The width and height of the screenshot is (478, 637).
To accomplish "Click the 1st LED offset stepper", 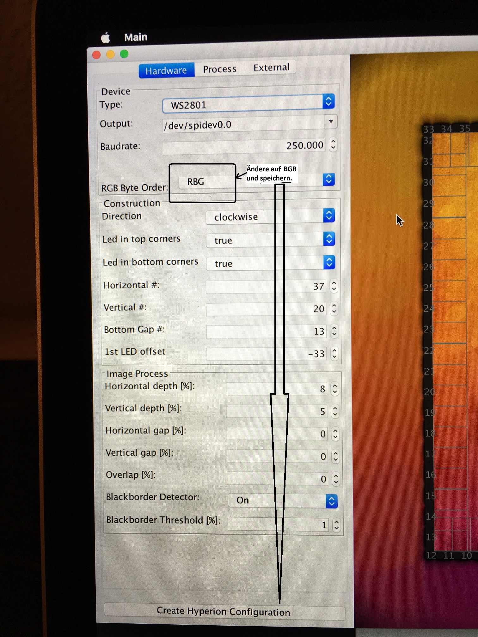I will click(334, 354).
